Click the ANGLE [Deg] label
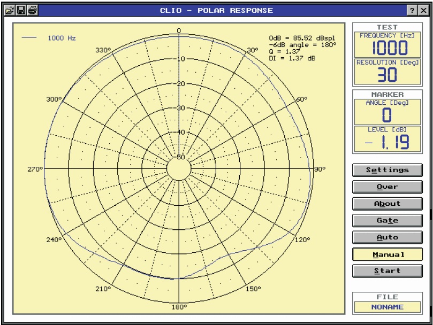This screenshot has width=433, height=325. pos(387,103)
